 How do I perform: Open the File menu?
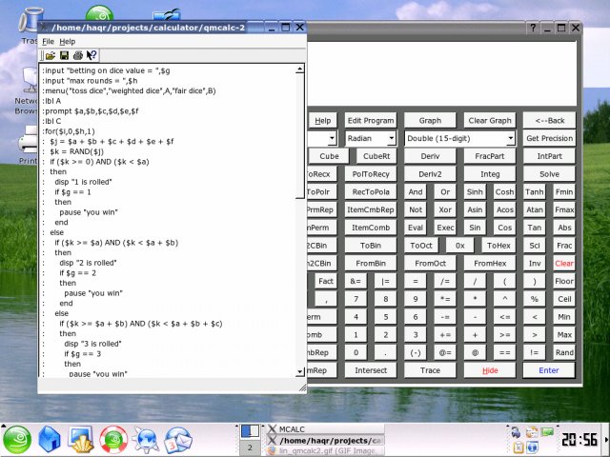click(48, 42)
